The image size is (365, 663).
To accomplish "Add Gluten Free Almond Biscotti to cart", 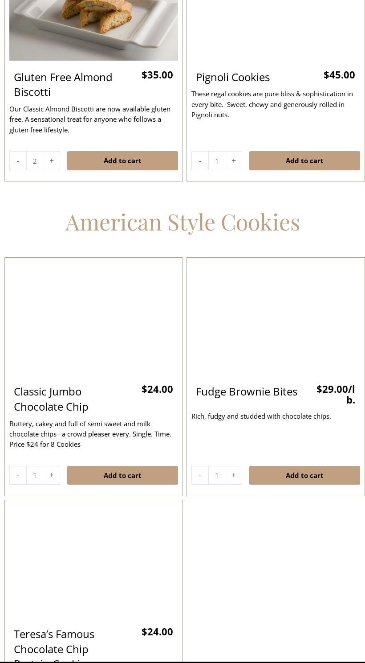I will (x=122, y=161).
